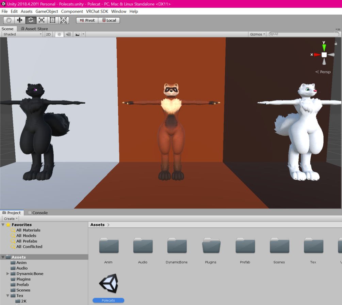Switch to the Project tab
The width and height of the screenshot is (342, 305).
point(12,213)
